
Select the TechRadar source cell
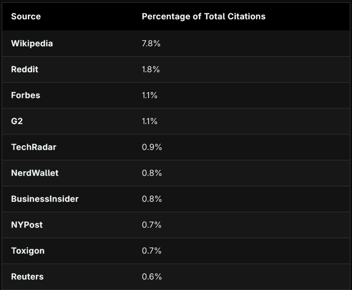34,147
